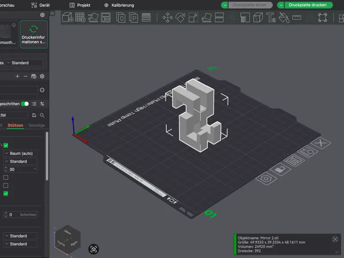The image size is (344, 258).
Task: Click the plate lock icon on the build plate
Action: pyautogui.click(x=280, y=169)
